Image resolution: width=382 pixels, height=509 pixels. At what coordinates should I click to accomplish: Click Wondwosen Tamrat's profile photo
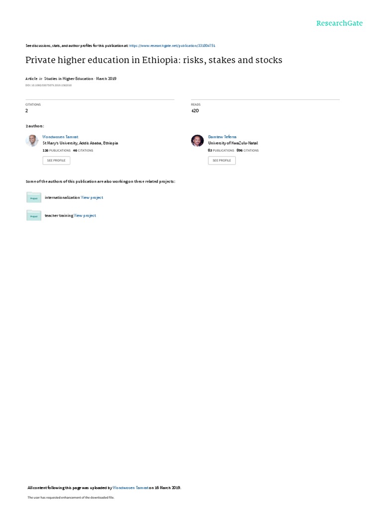pyautogui.click(x=32, y=141)
